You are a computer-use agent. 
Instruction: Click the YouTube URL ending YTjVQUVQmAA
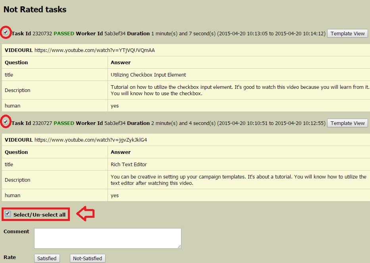click(94, 50)
